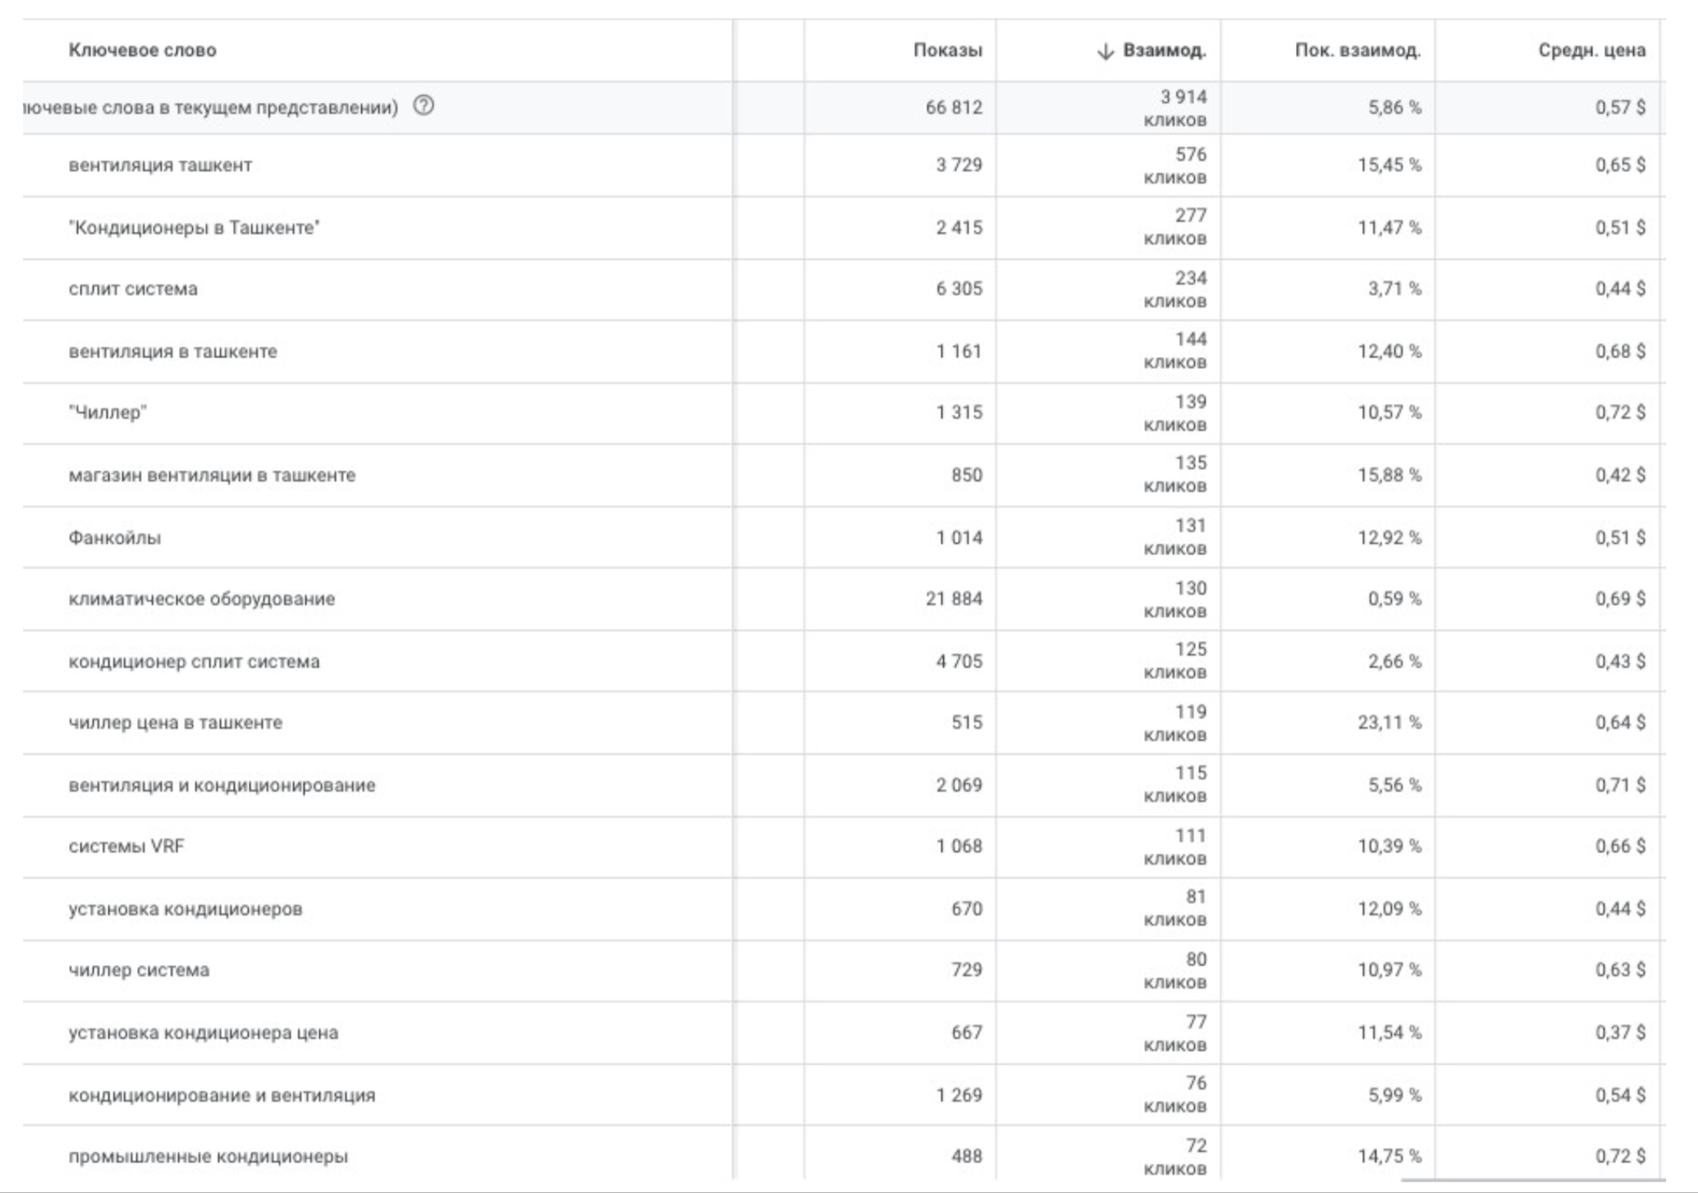Select the keyword Фанкойлы
The width and height of the screenshot is (1698, 1193).
[115, 537]
